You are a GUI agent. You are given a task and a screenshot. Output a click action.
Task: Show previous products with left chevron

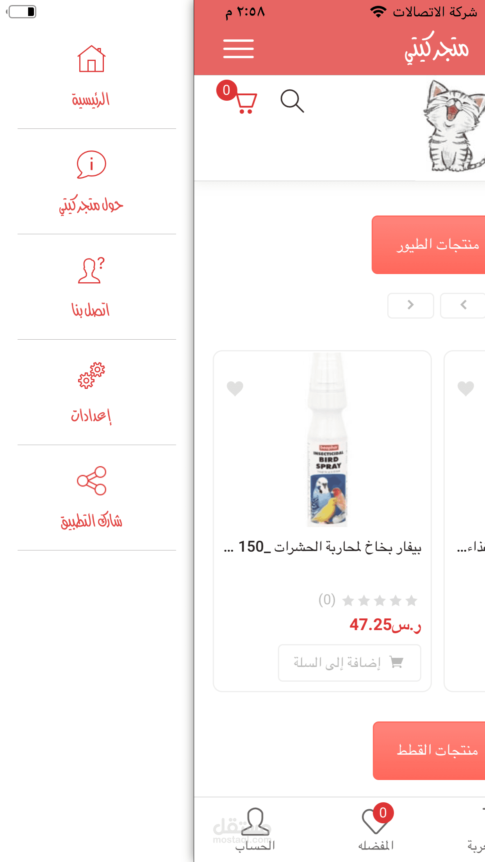463,305
